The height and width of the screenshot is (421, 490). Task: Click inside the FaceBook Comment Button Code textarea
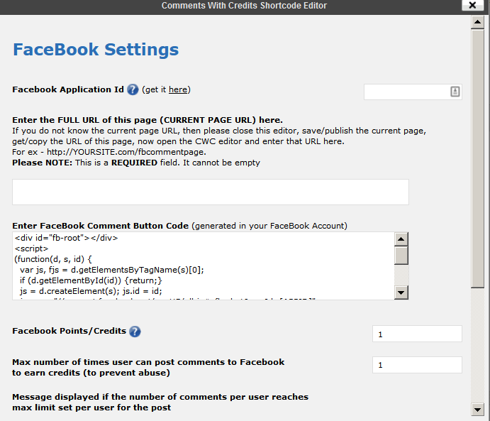pyautogui.click(x=202, y=266)
